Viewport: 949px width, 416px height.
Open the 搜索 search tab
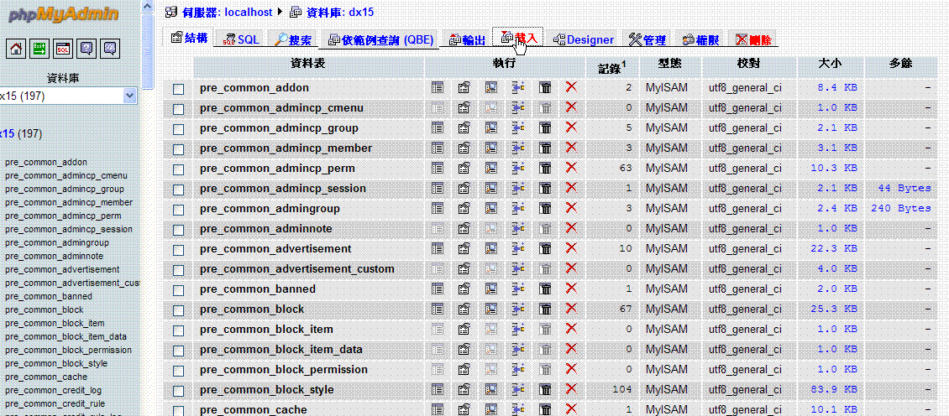pos(293,39)
